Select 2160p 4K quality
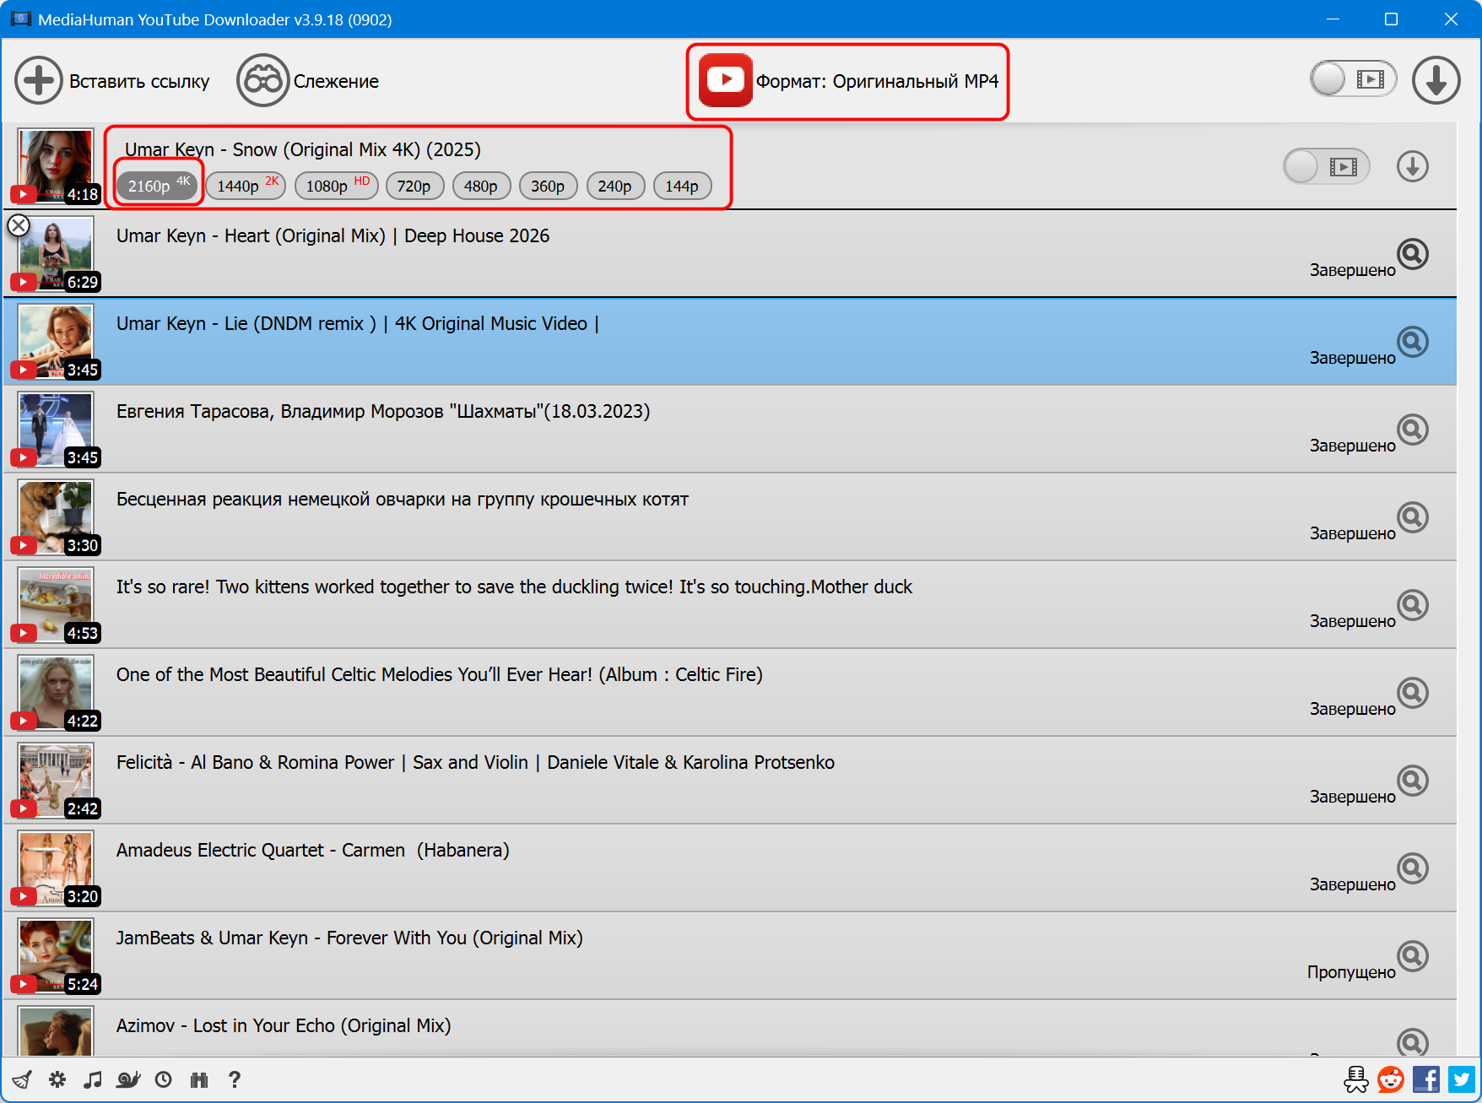Screen dimensions: 1482x1103 click(x=158, y=186)
